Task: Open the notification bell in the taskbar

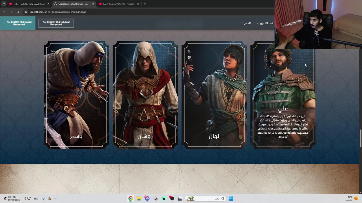Action: point(5,198)
